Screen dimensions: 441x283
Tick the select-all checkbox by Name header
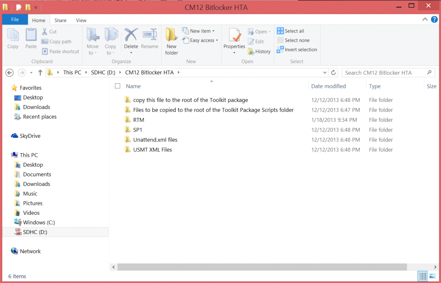[x=118, y=86]
